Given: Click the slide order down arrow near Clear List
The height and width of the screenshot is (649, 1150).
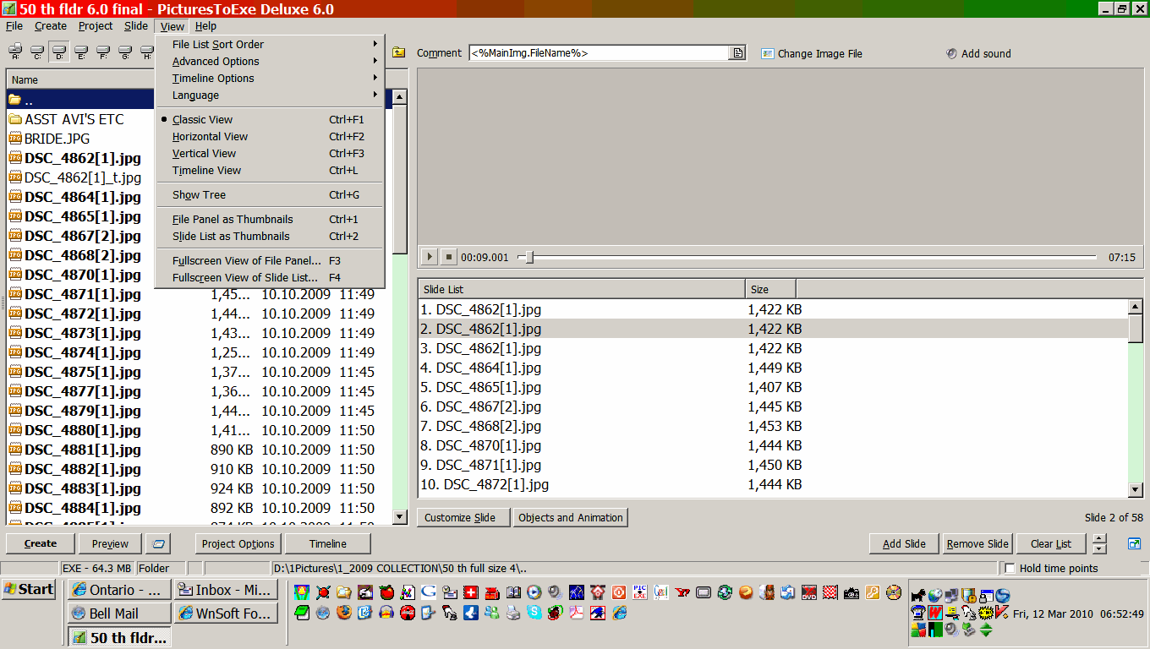Looking at the screenshot, I should pos(1099,548).
